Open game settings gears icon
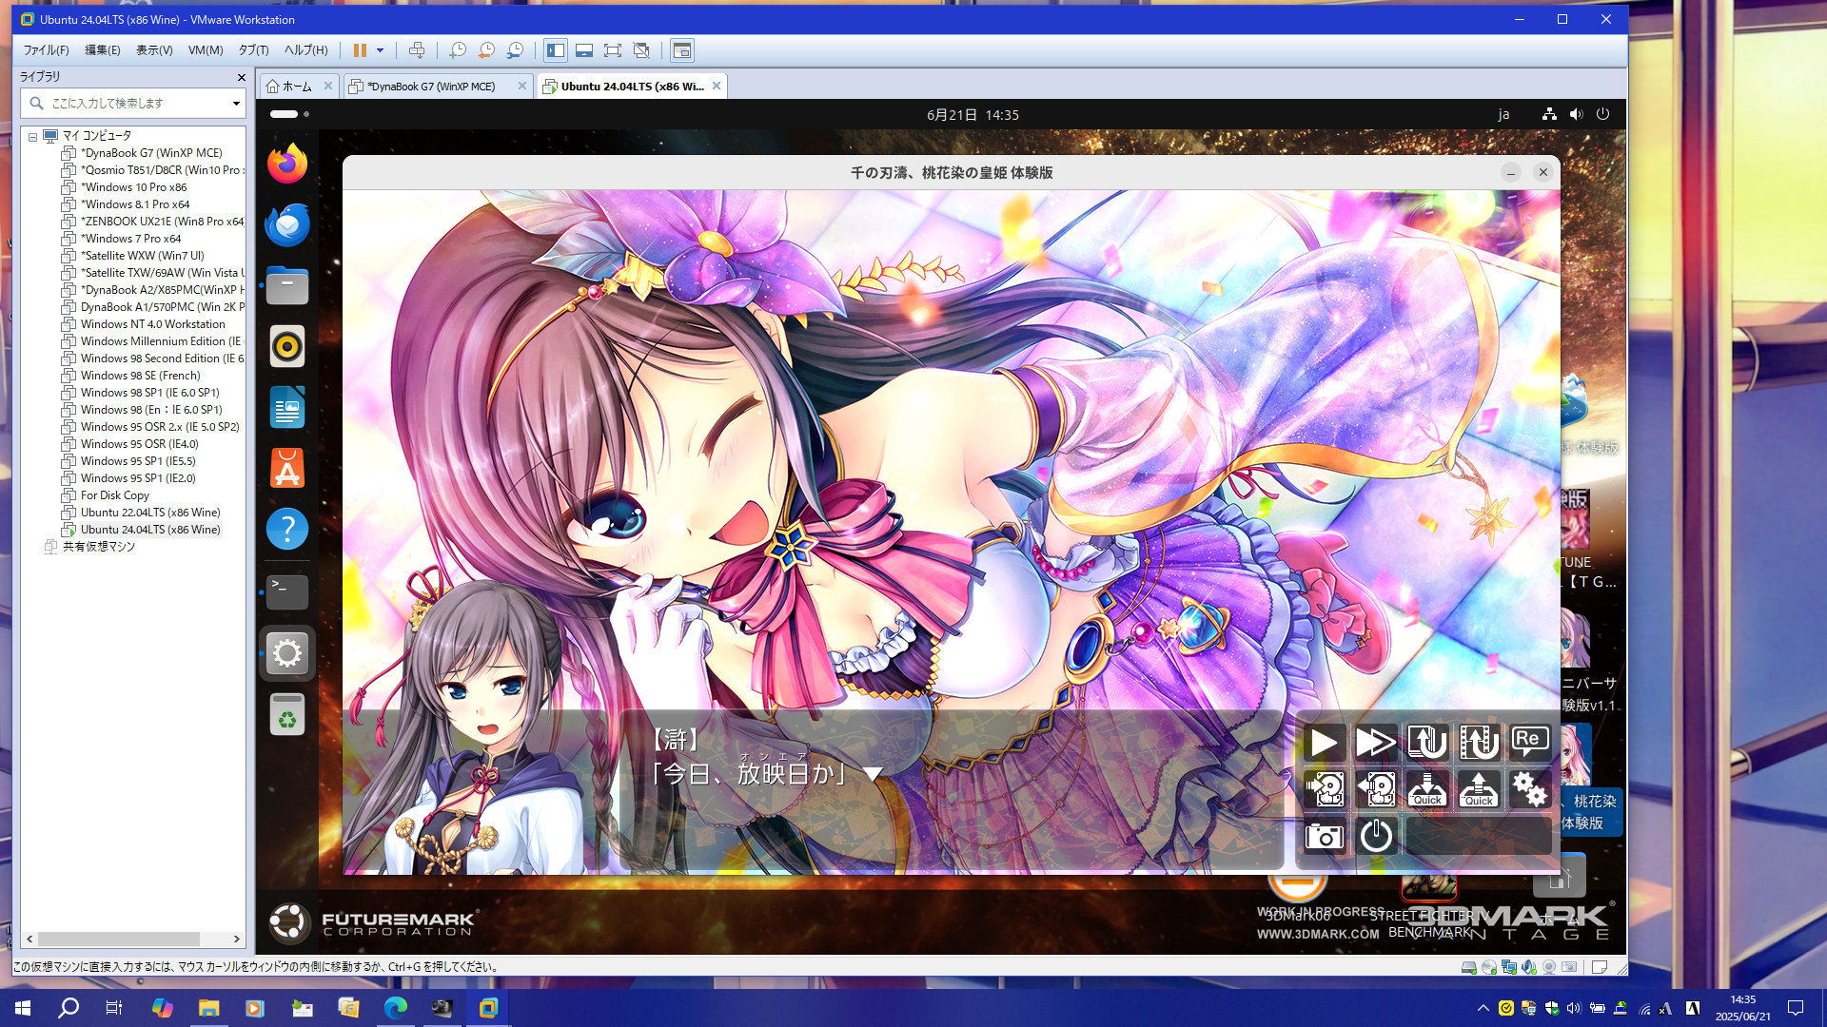 1530,789
